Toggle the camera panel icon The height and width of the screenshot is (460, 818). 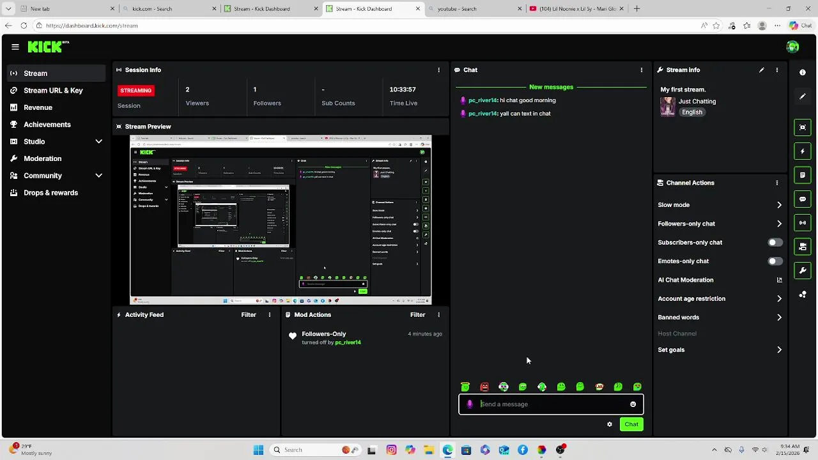coord(803,247)
